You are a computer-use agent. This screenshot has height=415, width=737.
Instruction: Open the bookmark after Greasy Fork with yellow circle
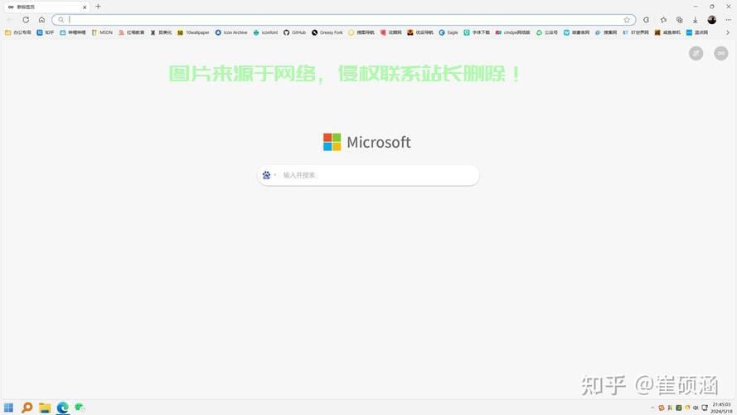pos(361,32)
